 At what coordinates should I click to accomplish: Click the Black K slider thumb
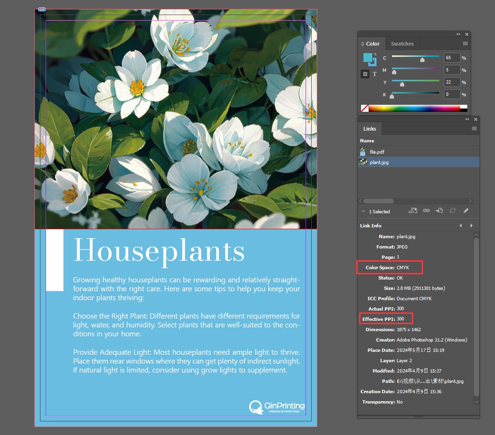(392, 96)
